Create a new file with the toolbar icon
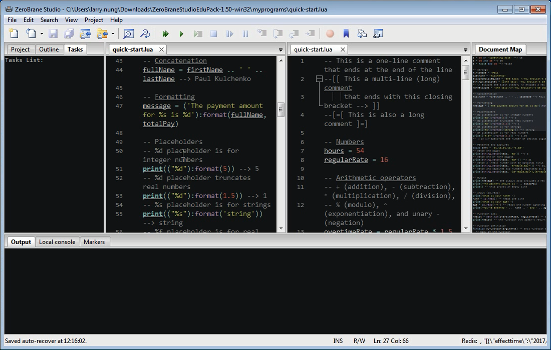The image size is (551, 350). click(x=14, y=33)
